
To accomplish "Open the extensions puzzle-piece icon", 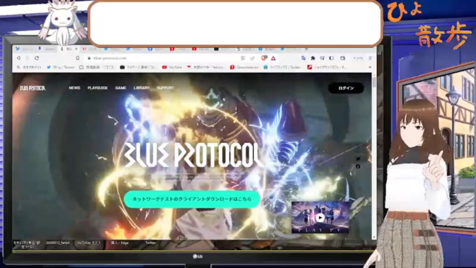I will (x=313, y=58).
